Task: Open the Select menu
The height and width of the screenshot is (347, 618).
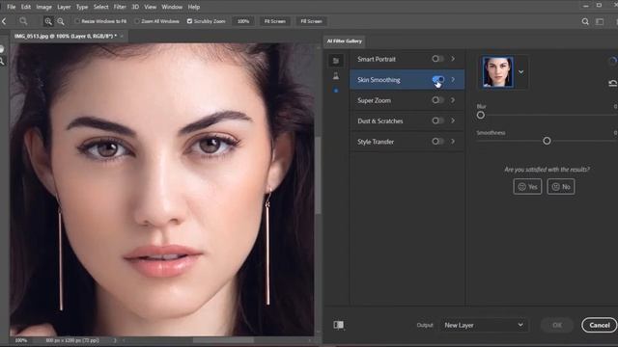Action: (100, 7)
